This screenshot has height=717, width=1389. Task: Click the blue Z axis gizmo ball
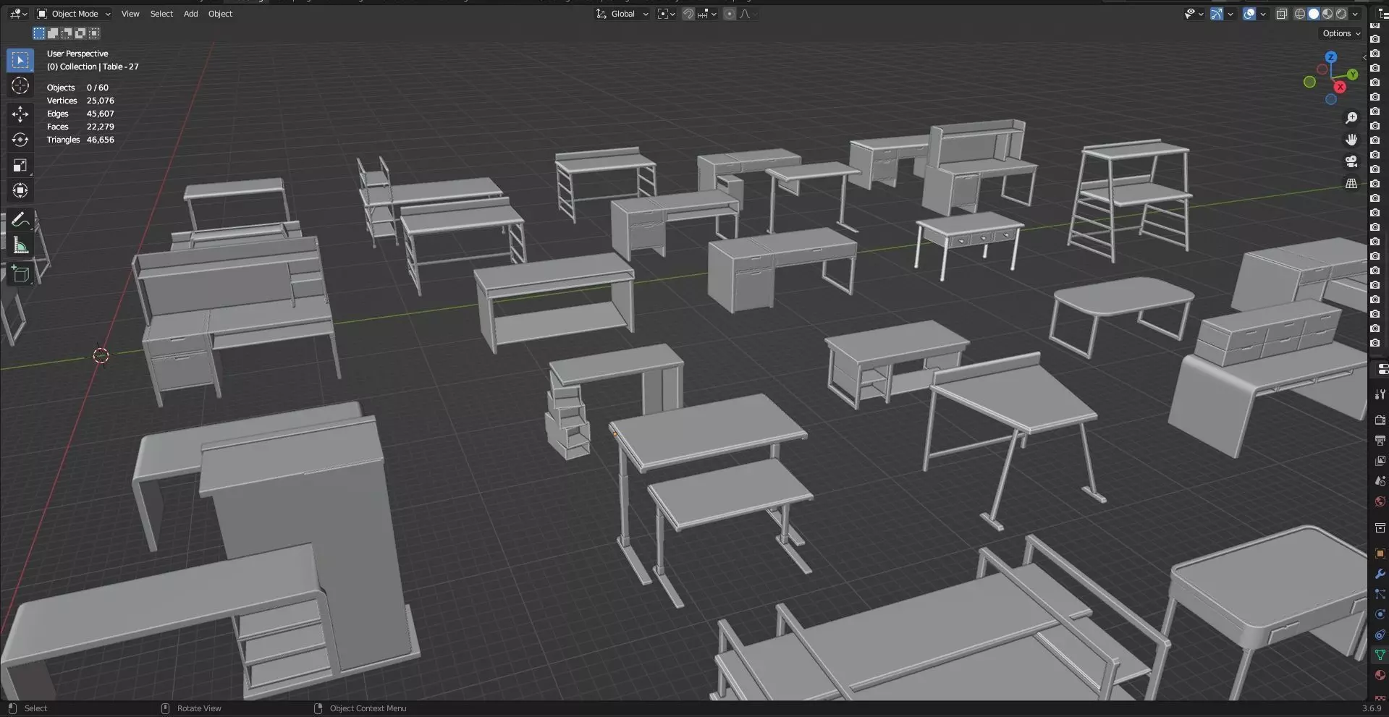point(1330,56)
